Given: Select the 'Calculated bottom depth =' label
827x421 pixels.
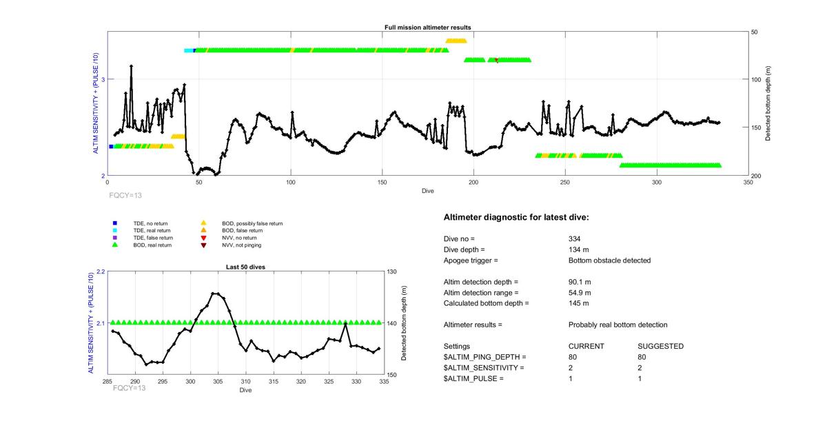Looking at the screenshot, I should (x=487, y=303).
